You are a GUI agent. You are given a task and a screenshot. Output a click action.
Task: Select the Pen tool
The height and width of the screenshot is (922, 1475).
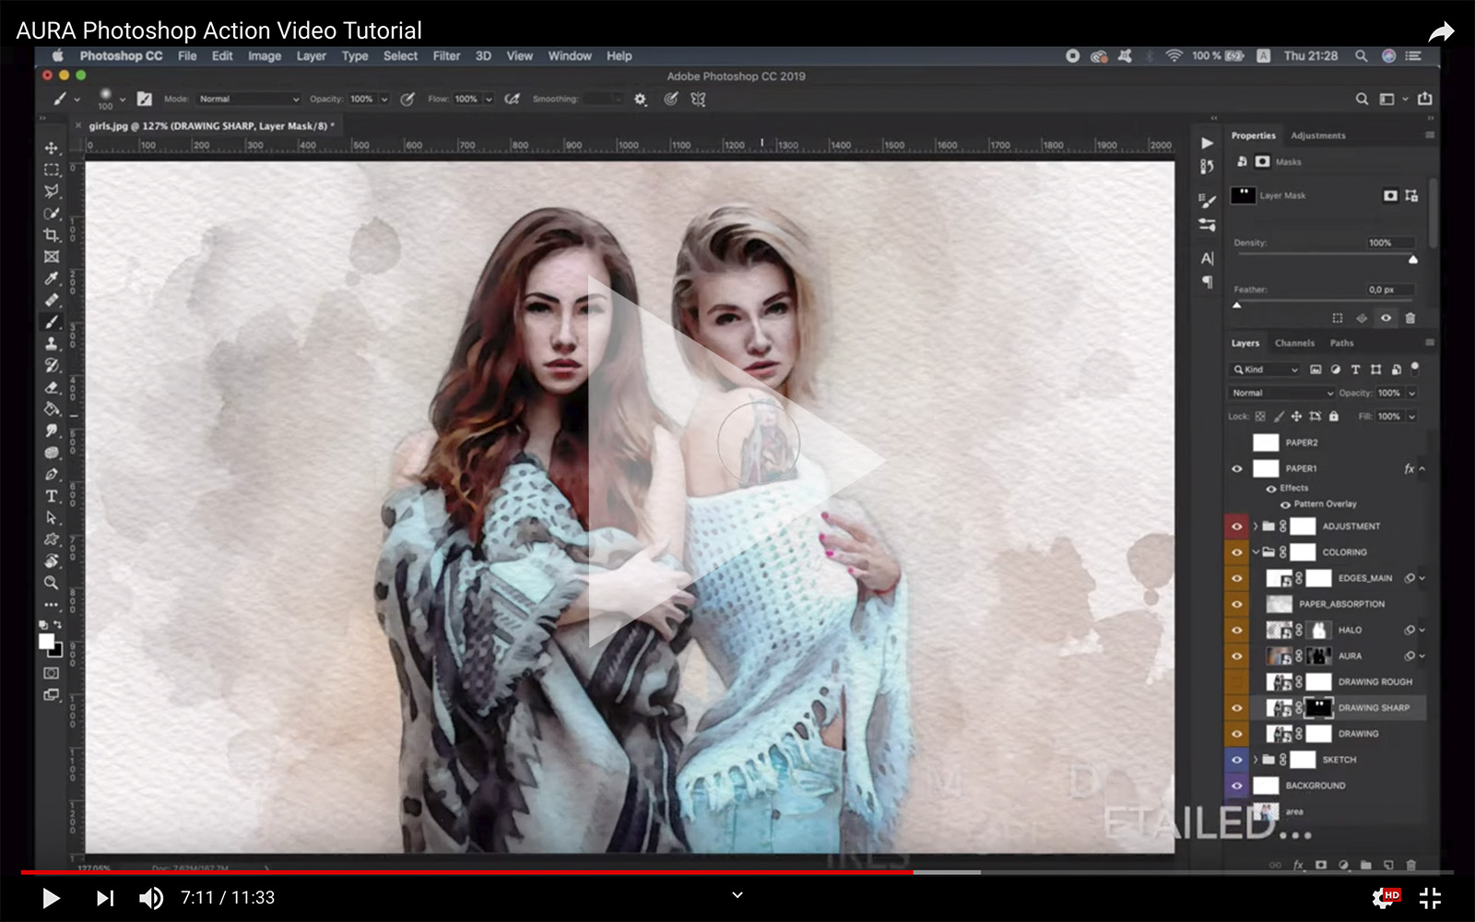pyautogui.click(x=52, y=475)
